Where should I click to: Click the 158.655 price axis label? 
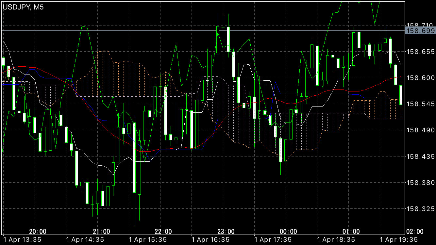click(x=420, y=52)
